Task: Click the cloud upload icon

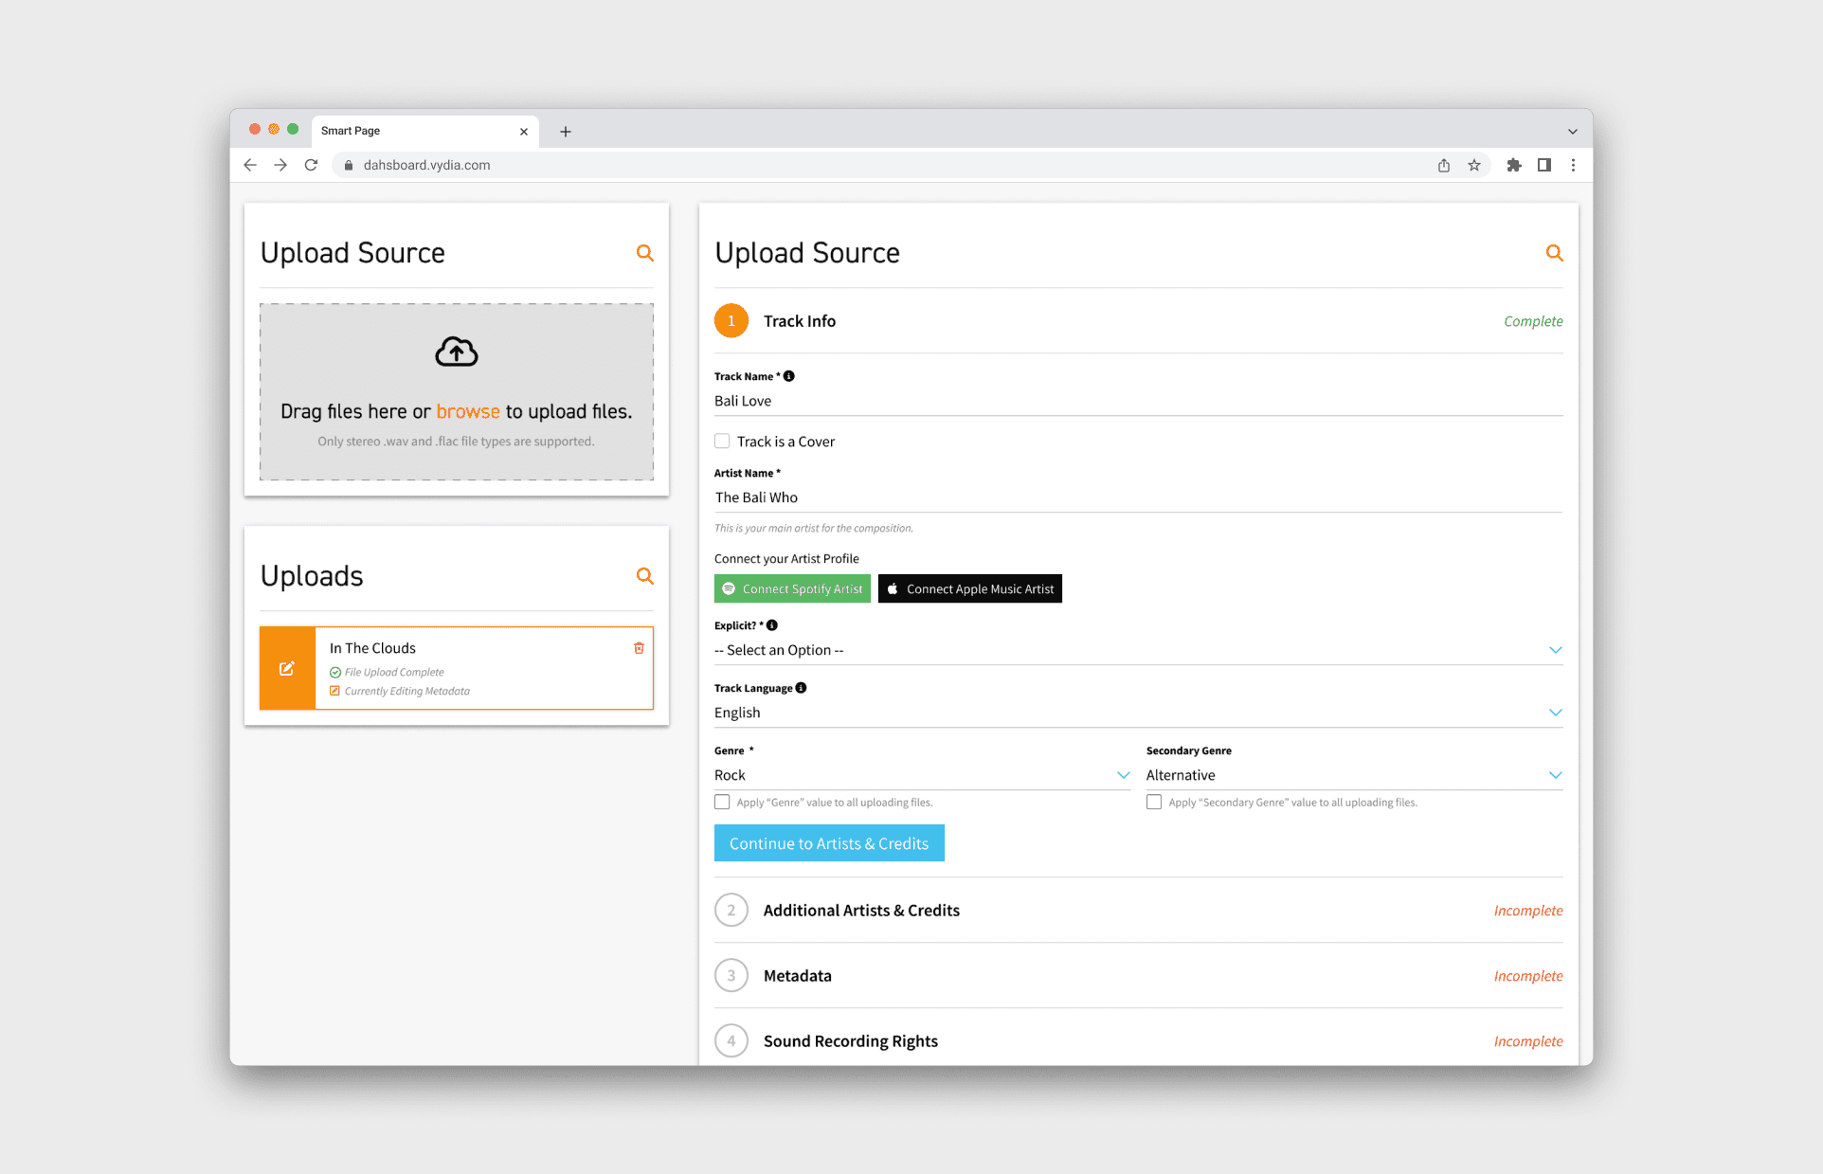Action: 456,352
